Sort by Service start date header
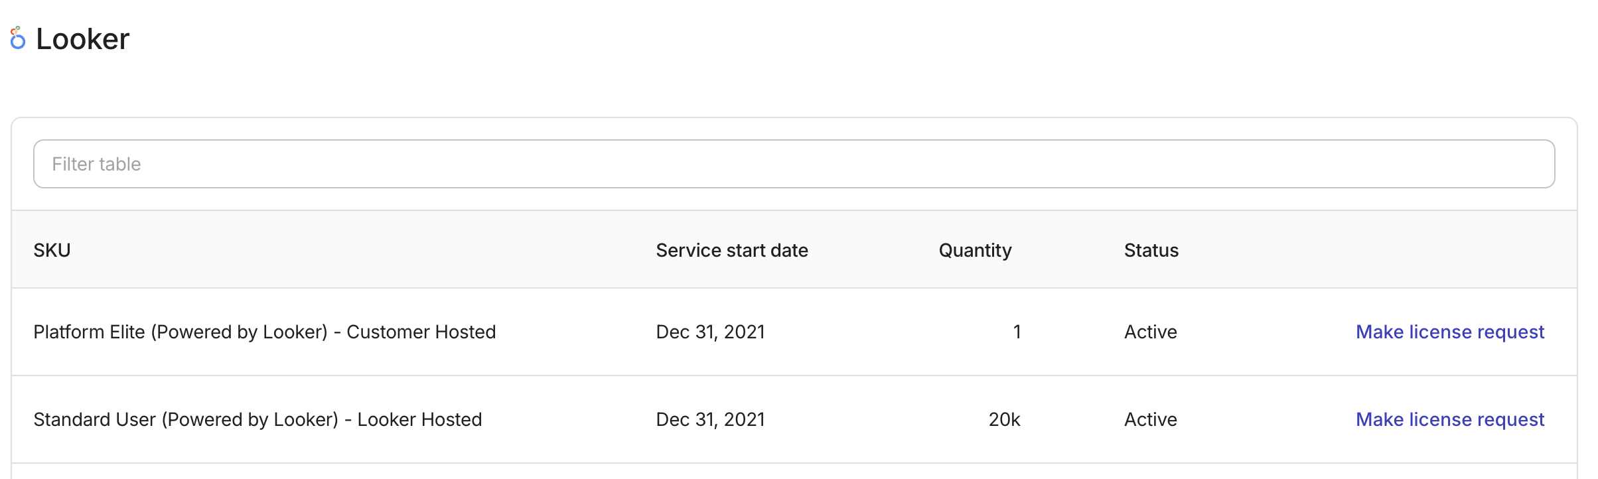 731,250
